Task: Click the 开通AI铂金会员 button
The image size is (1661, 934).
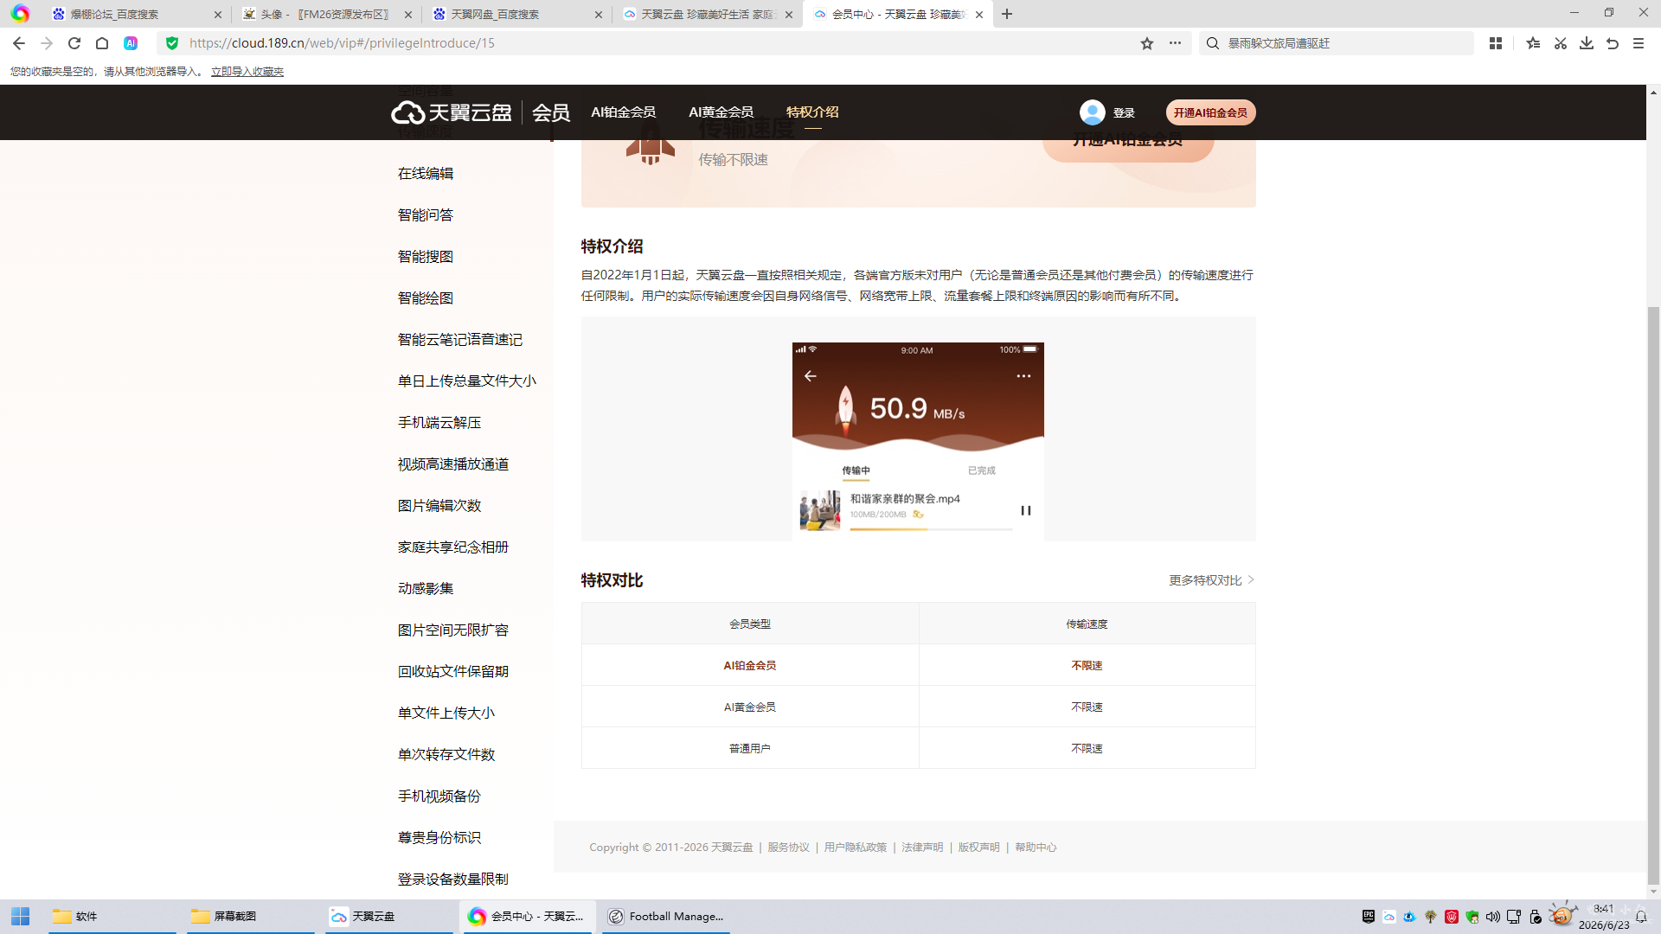Action: click(1210, 112)
